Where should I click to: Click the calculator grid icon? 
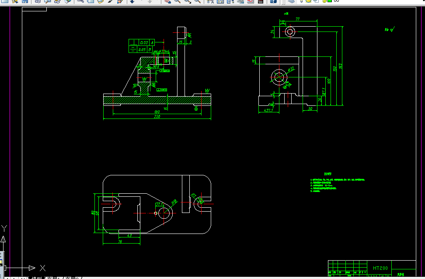pos(261,1)
